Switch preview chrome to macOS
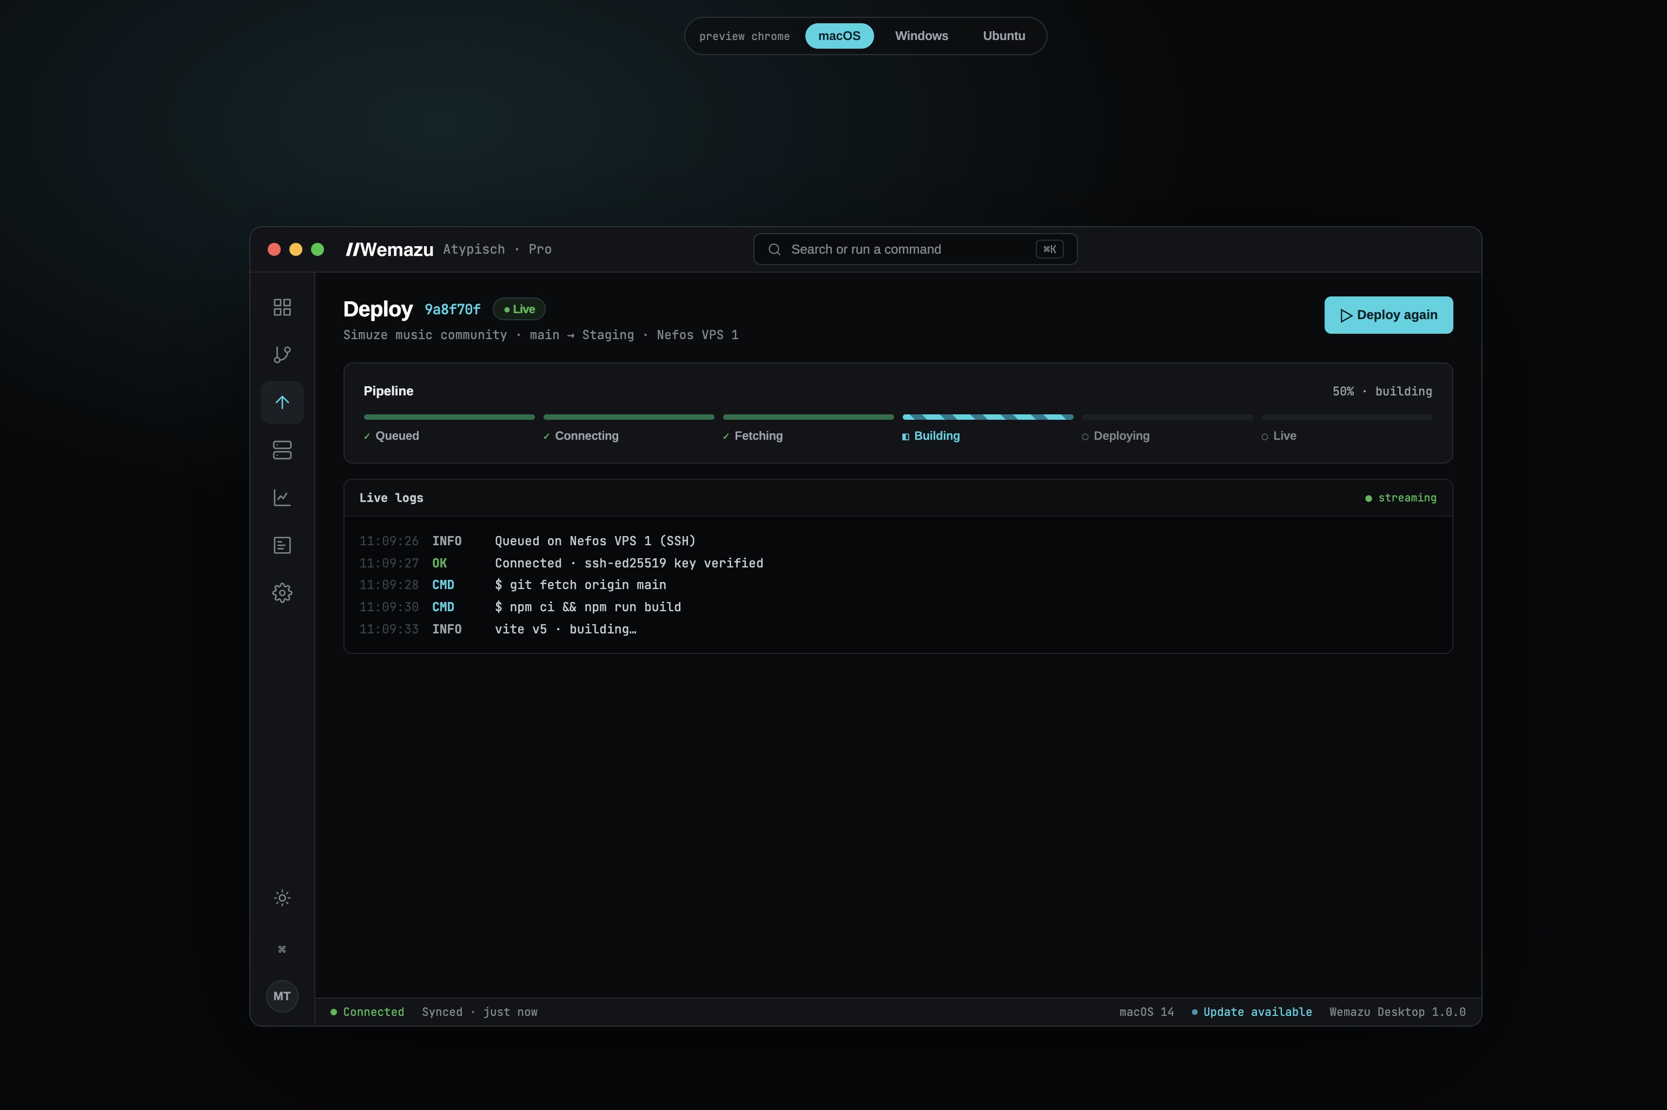 pos(839,36)
